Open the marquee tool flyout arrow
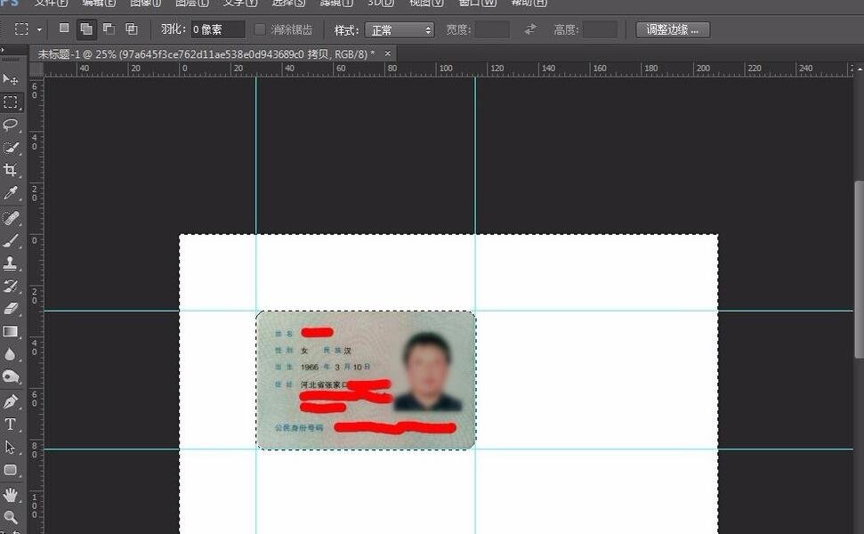 37,28
